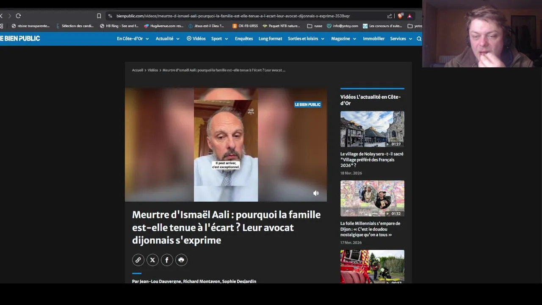Open the site information icon in the address bar

(x=110, y=16)
